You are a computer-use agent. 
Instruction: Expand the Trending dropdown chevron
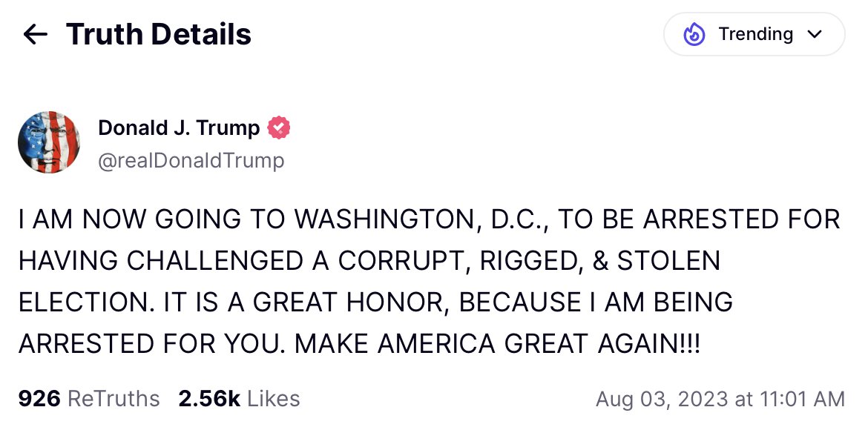(x=814, y=35)
